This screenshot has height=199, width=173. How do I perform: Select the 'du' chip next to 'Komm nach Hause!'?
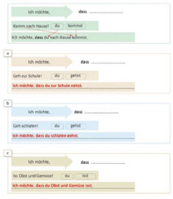click(57, 26)
